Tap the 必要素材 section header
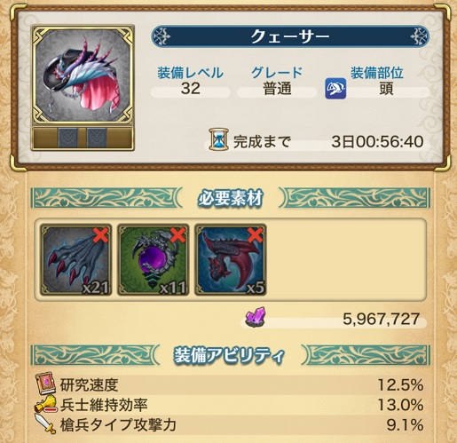 click(x=230, y=198)
